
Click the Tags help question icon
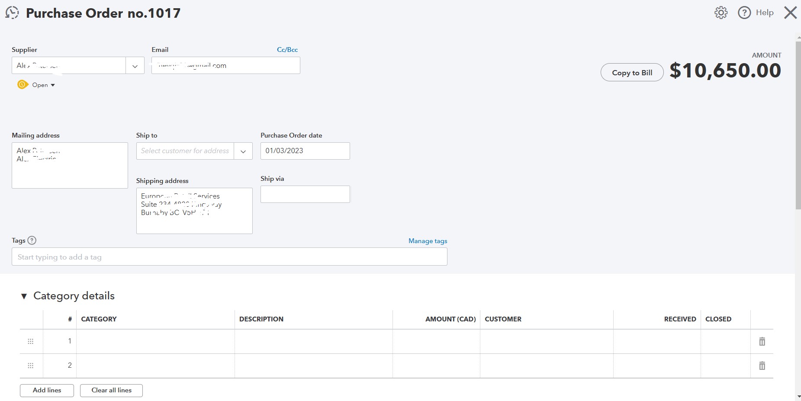(32, 241)
